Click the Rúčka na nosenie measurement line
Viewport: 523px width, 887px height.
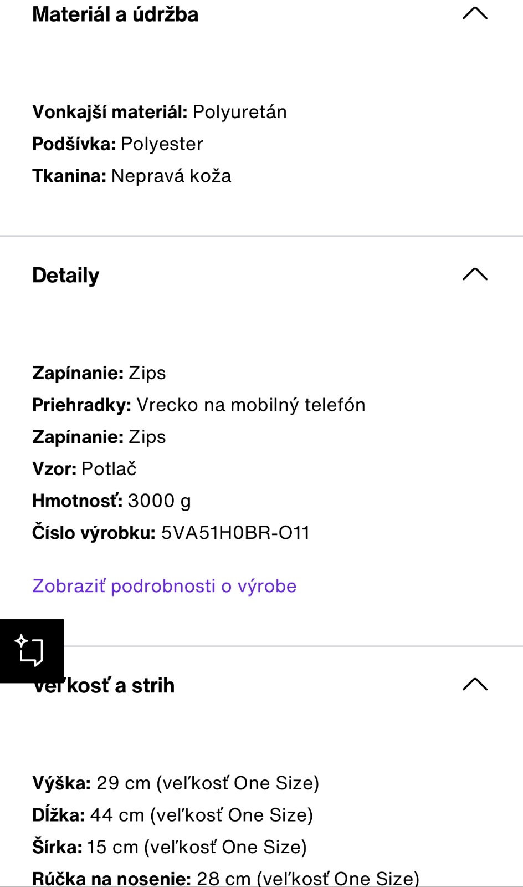pos(225,878)
